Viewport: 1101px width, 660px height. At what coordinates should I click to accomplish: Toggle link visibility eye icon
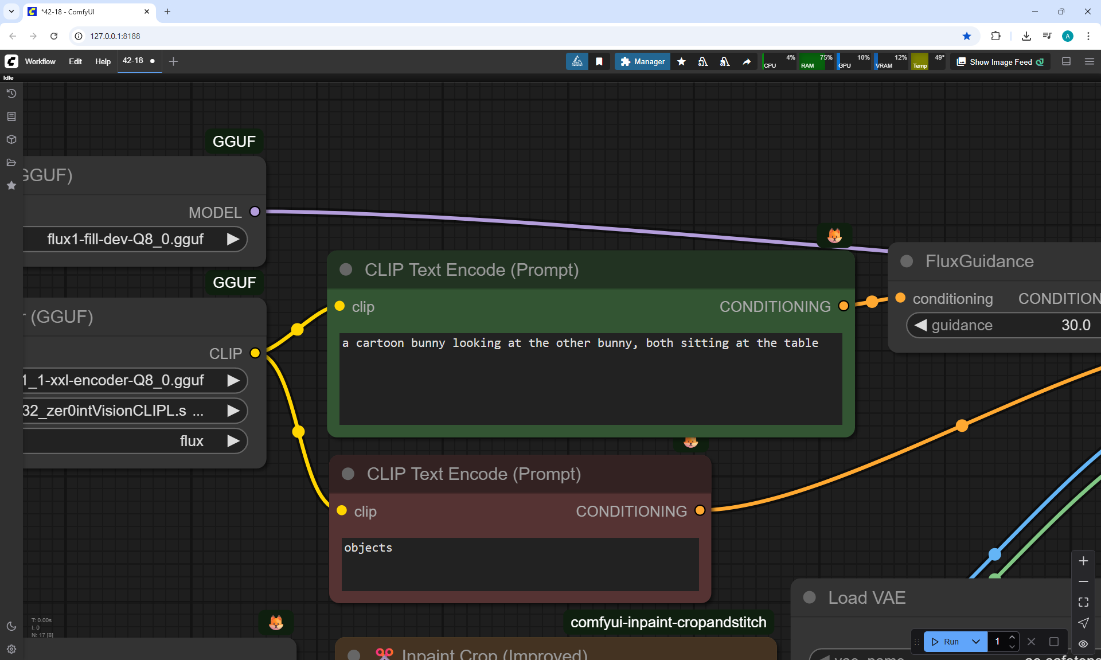[x=1083, y=643]
